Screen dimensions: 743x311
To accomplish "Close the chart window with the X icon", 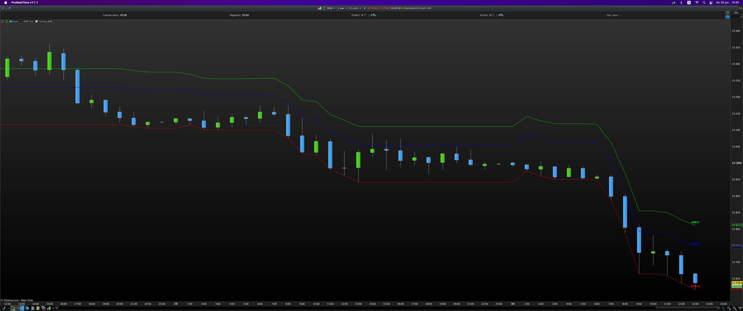I will 3,8.
